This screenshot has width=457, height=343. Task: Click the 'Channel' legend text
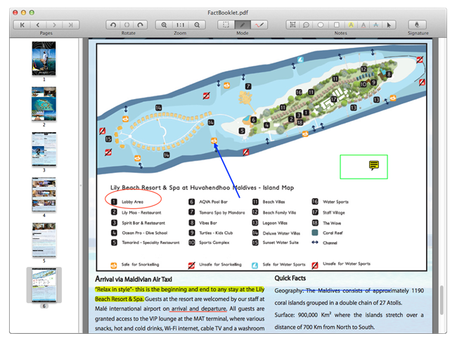330,242
